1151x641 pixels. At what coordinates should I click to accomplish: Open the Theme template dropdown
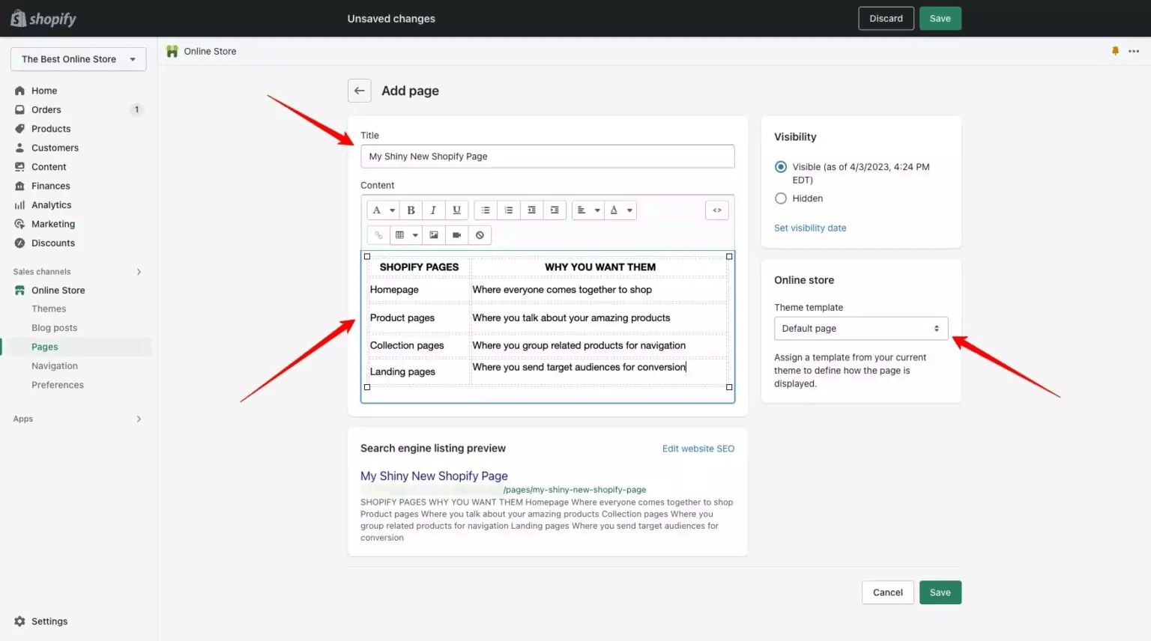click(860, 328)
